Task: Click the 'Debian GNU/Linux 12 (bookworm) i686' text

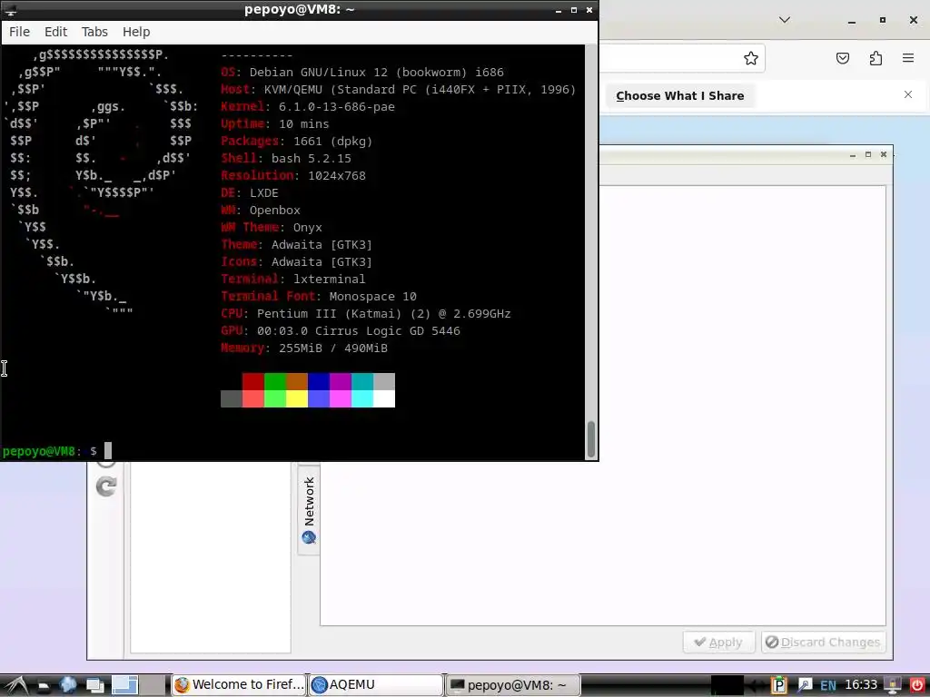Action: pos(376,73)
